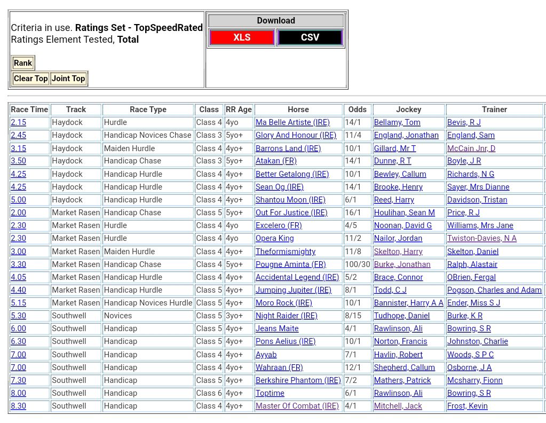546x423 pixels.
Task: Click the Joint Top button
Action: click(x=68, y=79)
